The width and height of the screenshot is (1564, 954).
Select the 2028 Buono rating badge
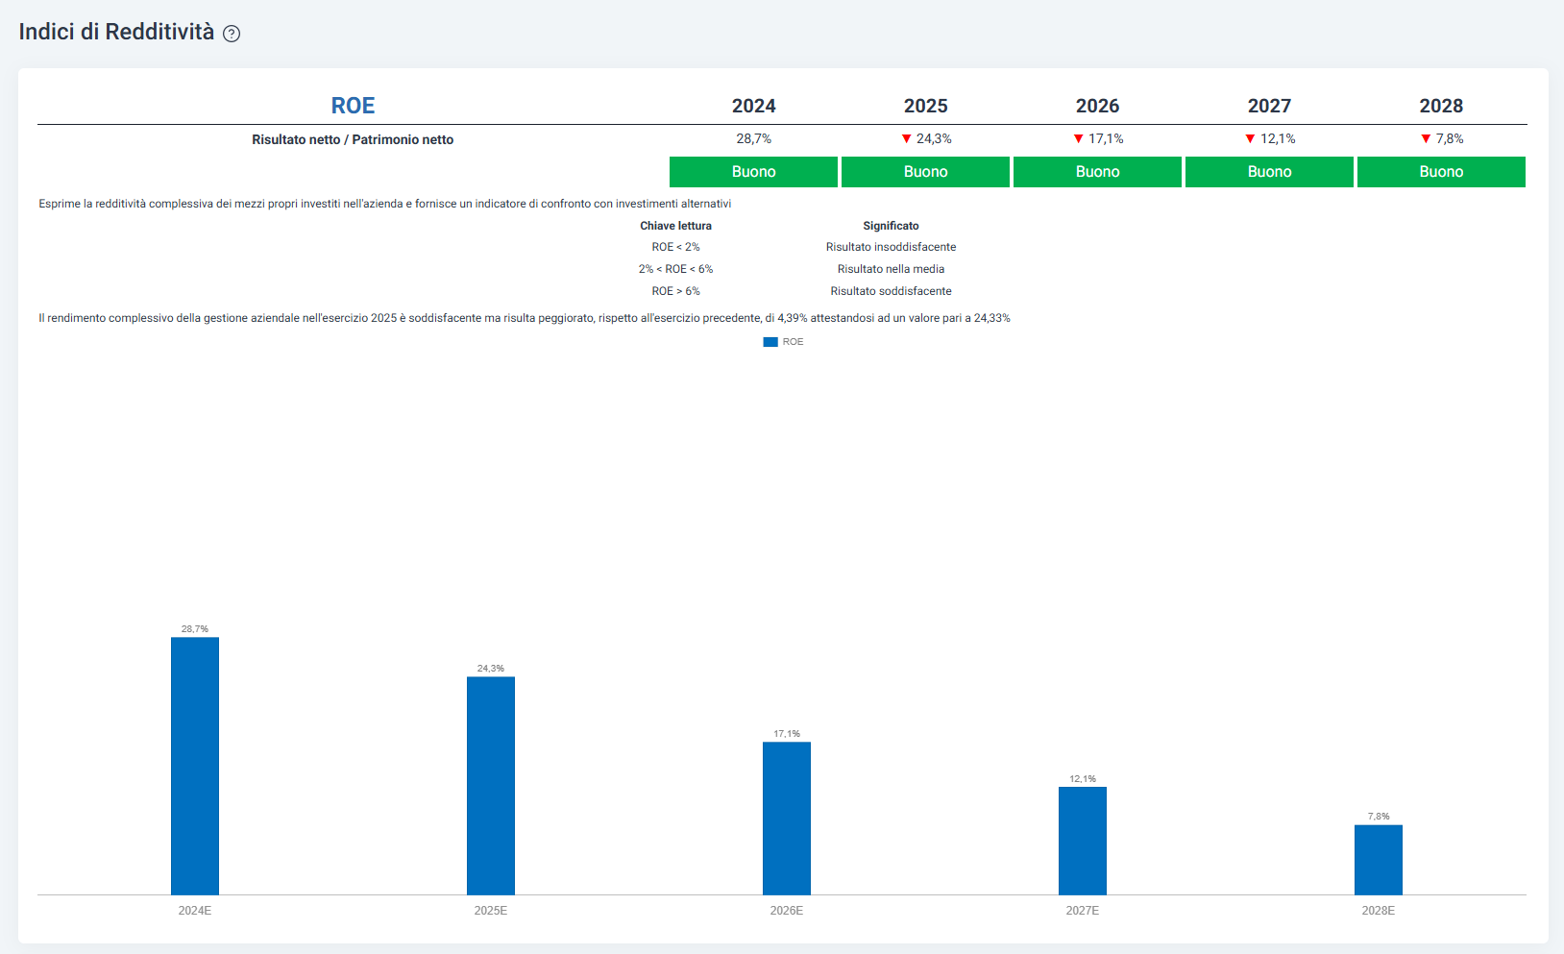coord(1441,172)
